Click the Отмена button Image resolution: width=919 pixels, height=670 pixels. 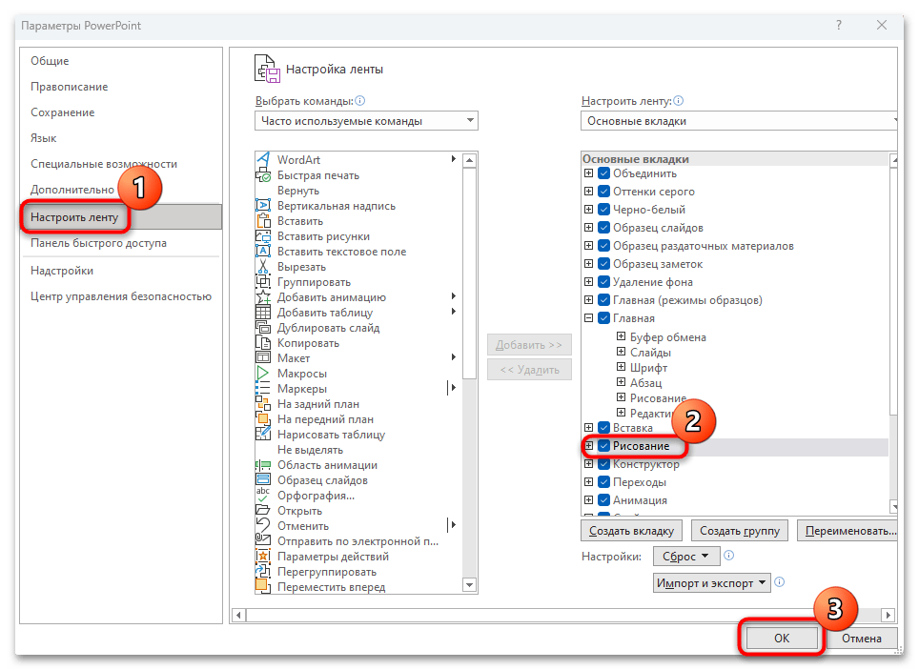pyautogui.click(x=861, y=638)
